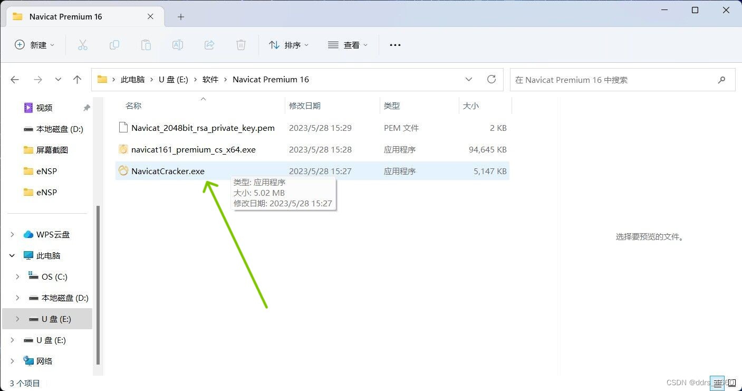Click the Share icon in toolbar
742x391 pixels.
pyautogui.click(x=209, y=45)
